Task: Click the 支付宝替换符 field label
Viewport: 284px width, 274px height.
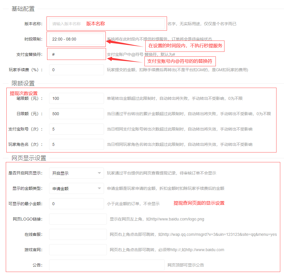Action: pos(29,54)
